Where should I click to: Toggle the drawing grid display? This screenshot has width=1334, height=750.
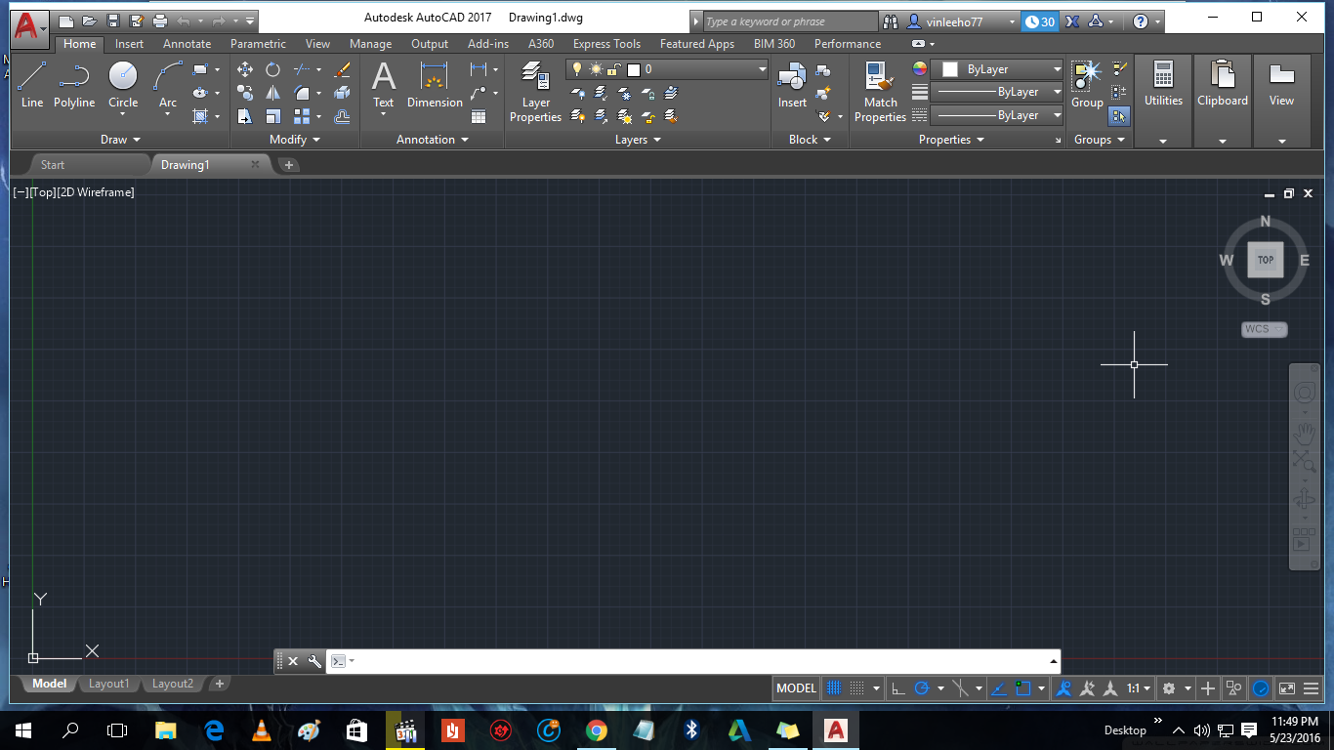834,688
